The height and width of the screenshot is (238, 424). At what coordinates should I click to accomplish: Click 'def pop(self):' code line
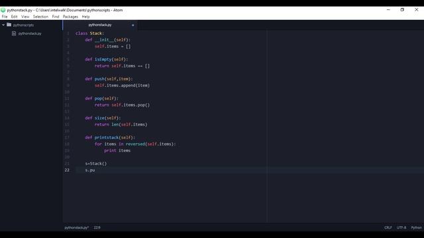[x=101, y=99]
